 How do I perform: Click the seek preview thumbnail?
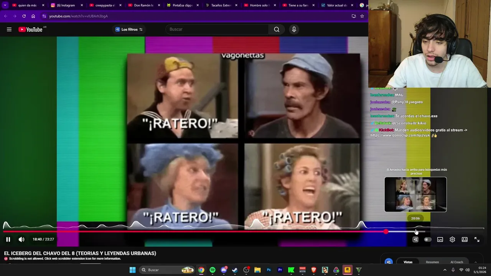pos(415,194)
